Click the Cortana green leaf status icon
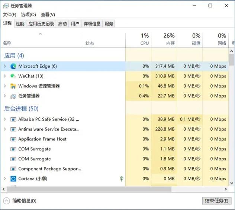Viewport: 235px width, 210px height. (x=122, y=179)
